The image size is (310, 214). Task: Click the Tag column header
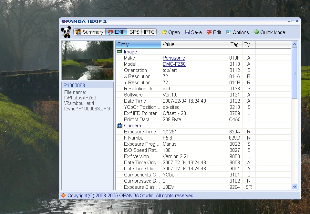(234, 44)
